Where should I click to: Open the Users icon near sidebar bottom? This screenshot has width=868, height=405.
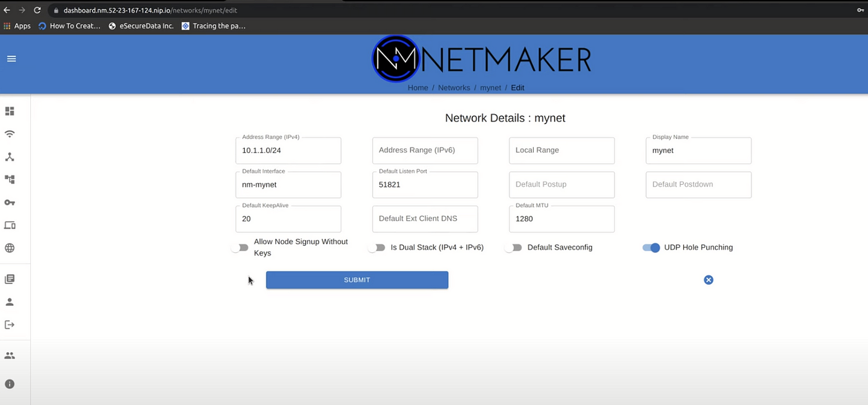[x=9, y=355]
